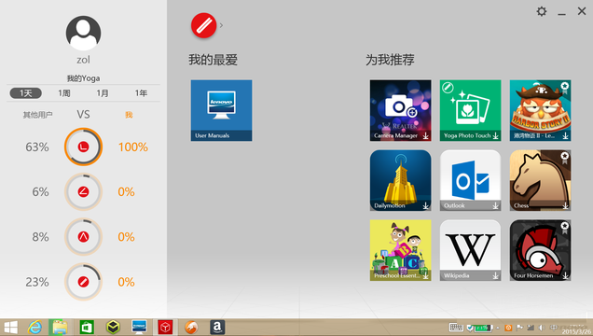Open the settings gear icon
The height and width of the screenshot is (336, 593).
tap(542, 11)
